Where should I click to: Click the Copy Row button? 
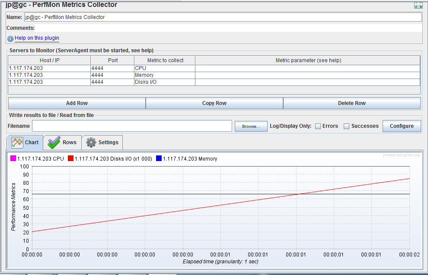pos(214,103)
